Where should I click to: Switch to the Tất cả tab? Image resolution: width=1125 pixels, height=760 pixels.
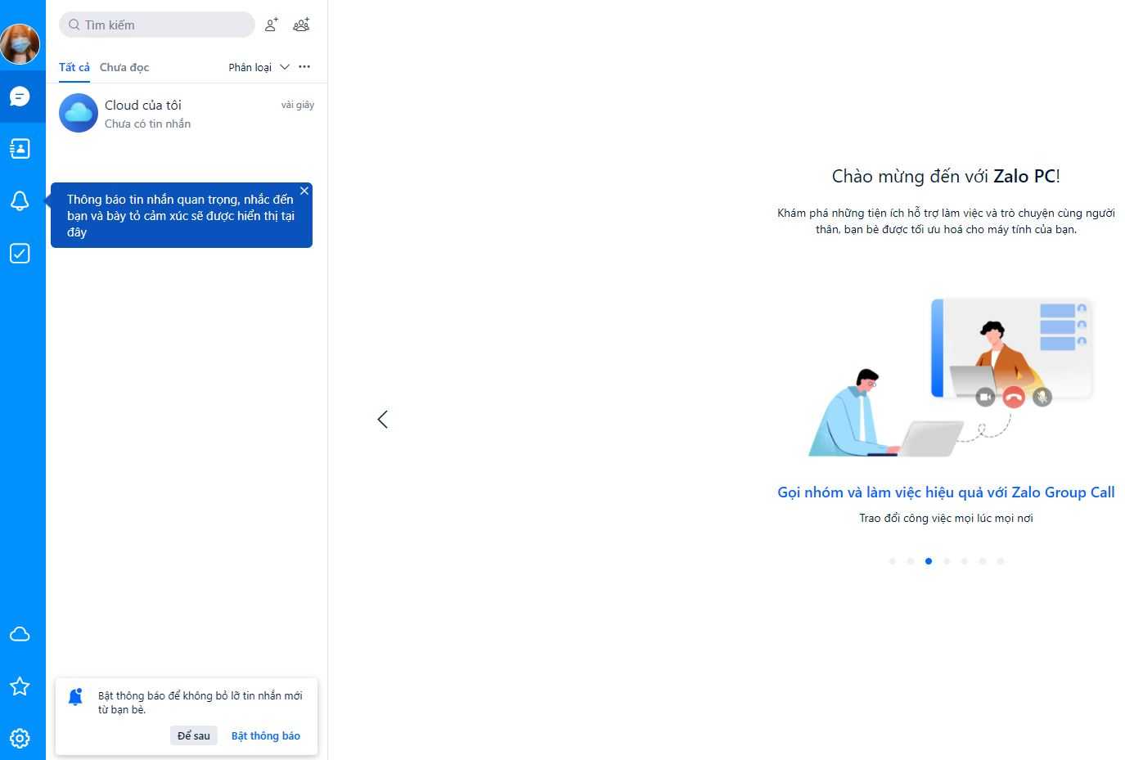tap(74, 67)
